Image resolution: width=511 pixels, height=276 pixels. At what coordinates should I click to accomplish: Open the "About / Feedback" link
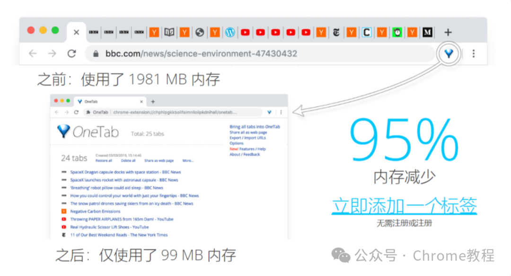pyautogui.click(x=245, y=154)
